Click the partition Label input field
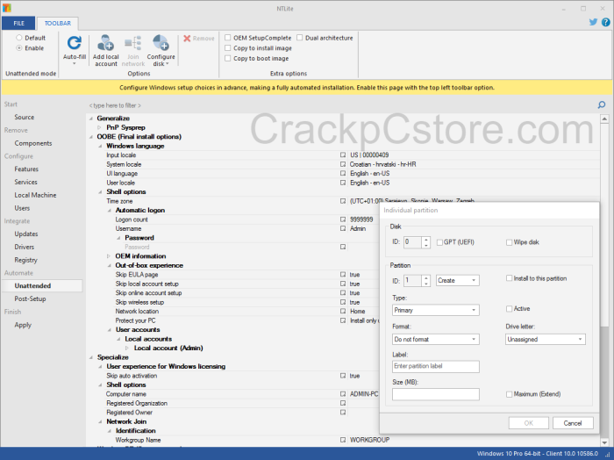 (x=435, y=366)
